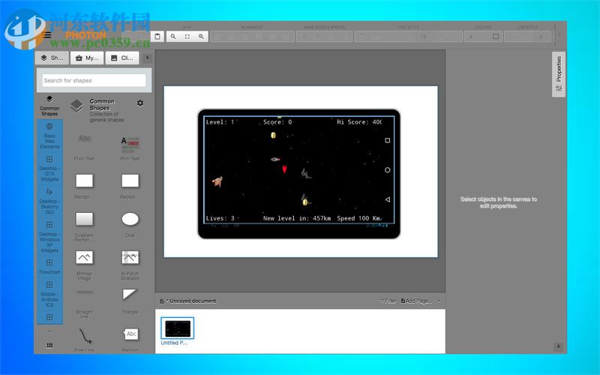This screenshot has width=600, height=375.
Task: Select the Desktop - GTK Widgets collection
Action: [49, 168]
